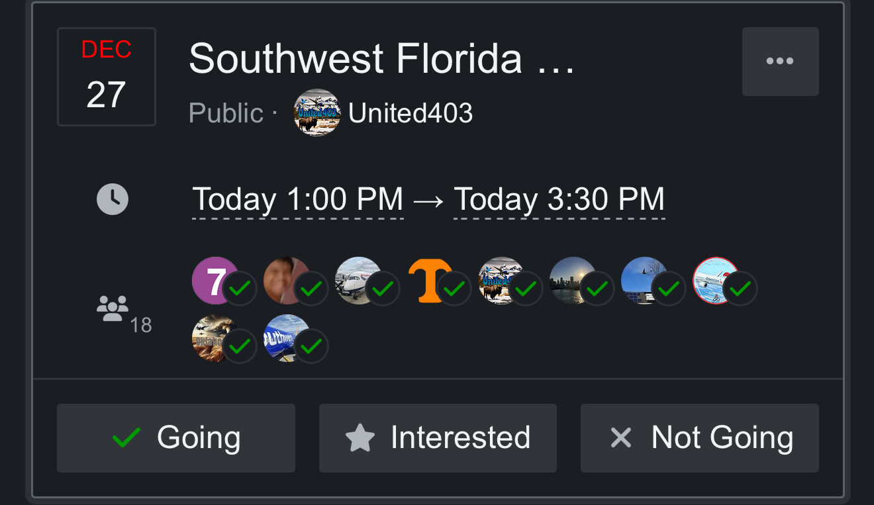
Task: Click the fighter jet attendee avatar
Action: pyautogui.click(x=214, y=338)
